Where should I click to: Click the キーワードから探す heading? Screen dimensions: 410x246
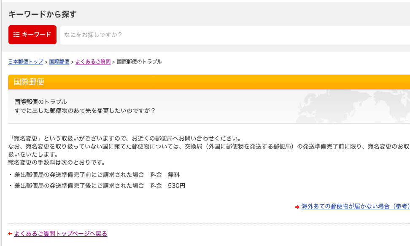click(43, 14)
